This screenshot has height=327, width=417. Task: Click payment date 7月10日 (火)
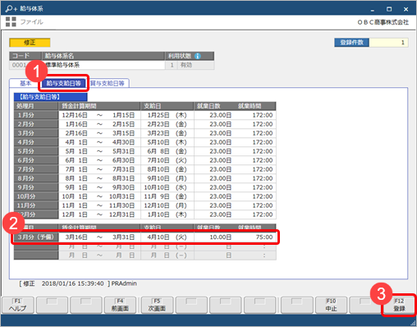pyautogui.click(x=167, y=160)
